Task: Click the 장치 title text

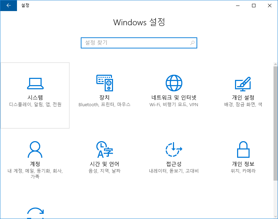Action: (x=104, y=97)
